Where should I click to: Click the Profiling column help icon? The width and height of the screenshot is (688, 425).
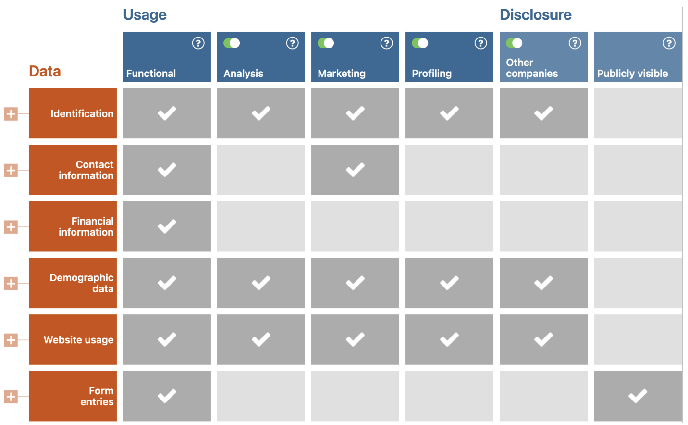tap(480, 43)
